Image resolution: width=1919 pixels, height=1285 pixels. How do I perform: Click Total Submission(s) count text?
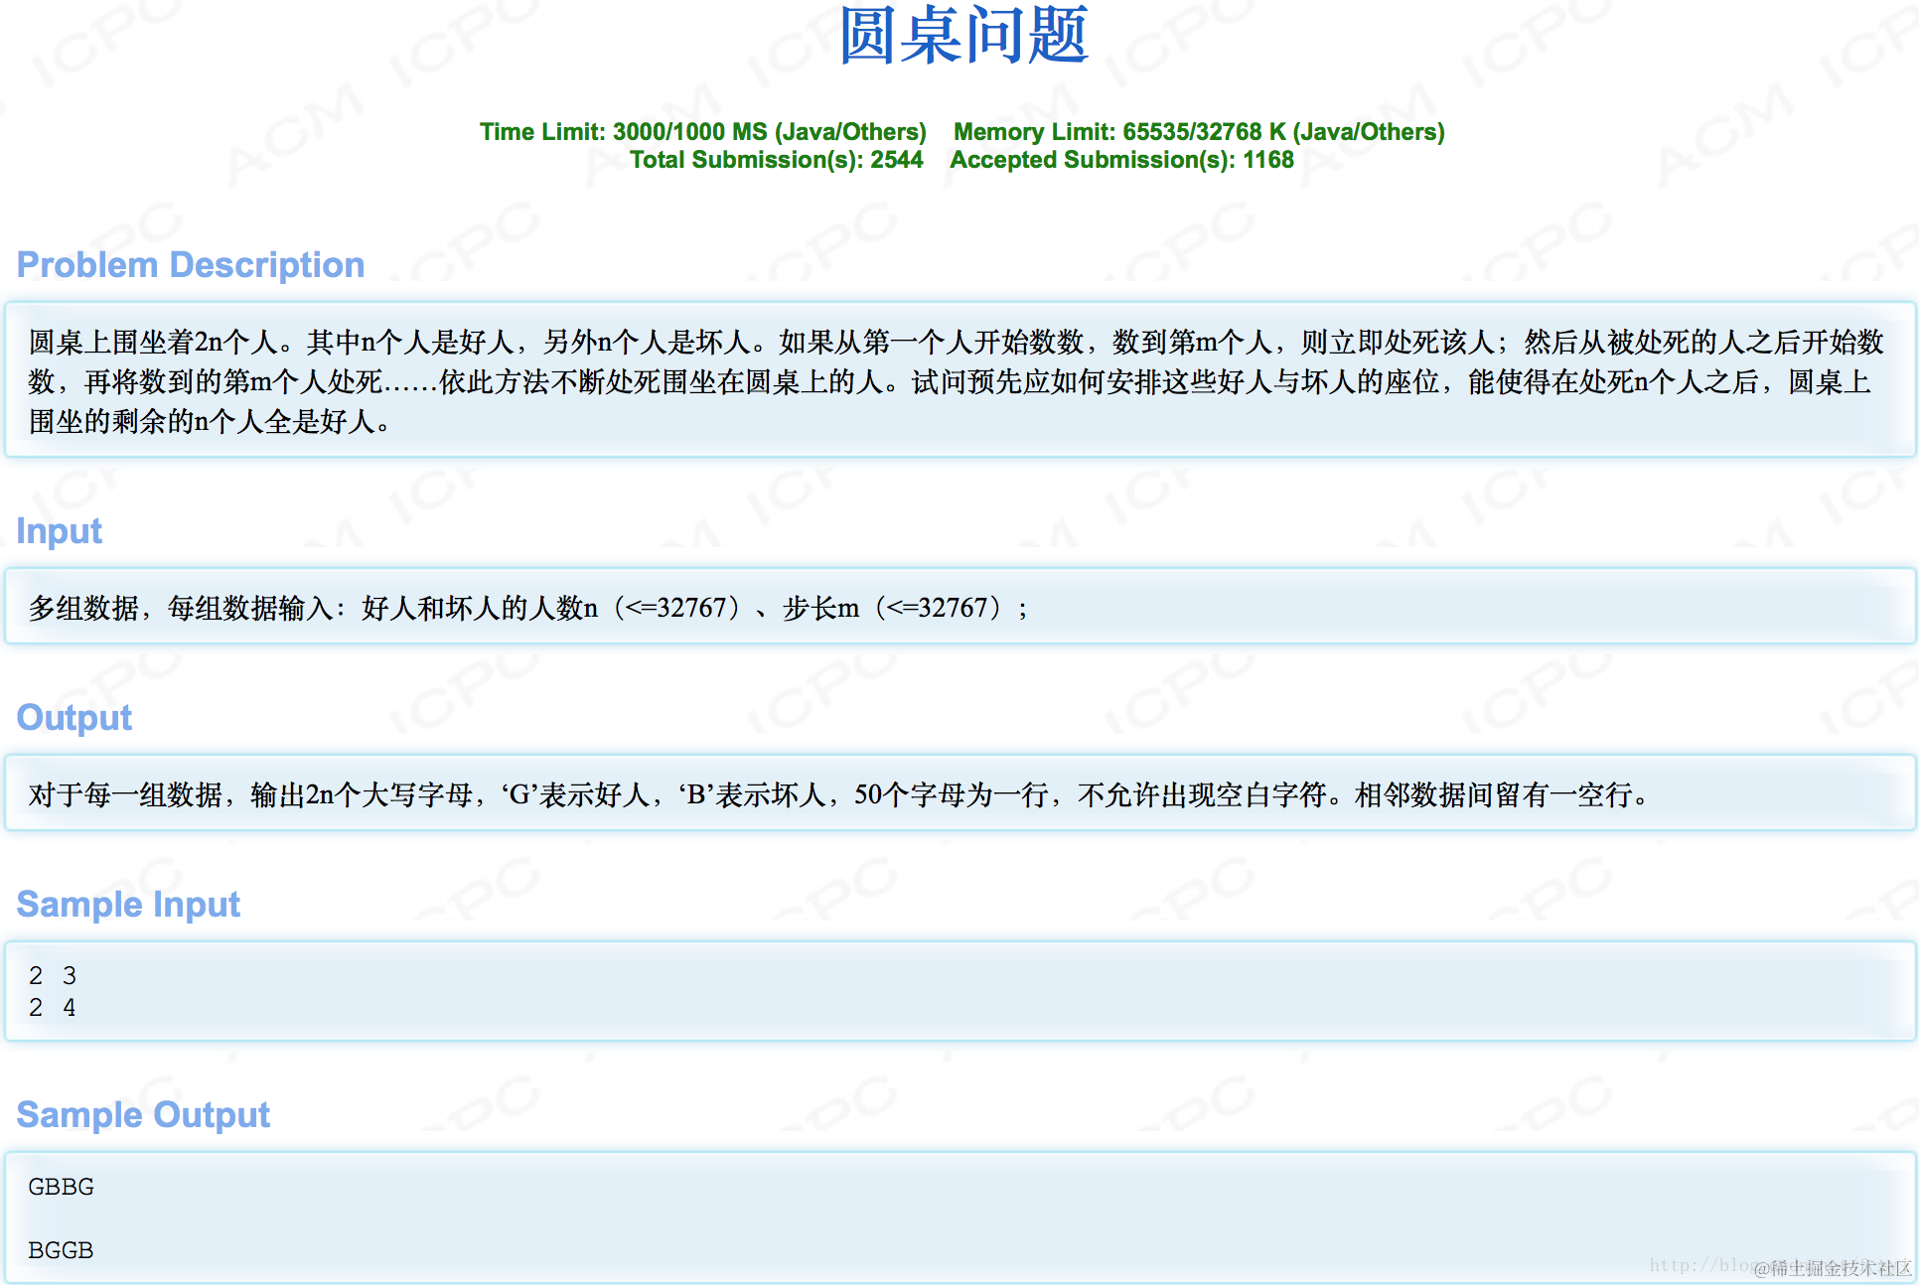pos(776,160)
